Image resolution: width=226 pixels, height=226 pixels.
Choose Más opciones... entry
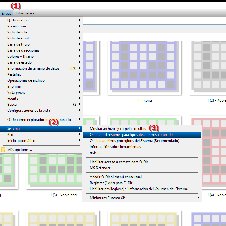coord(41,150)
